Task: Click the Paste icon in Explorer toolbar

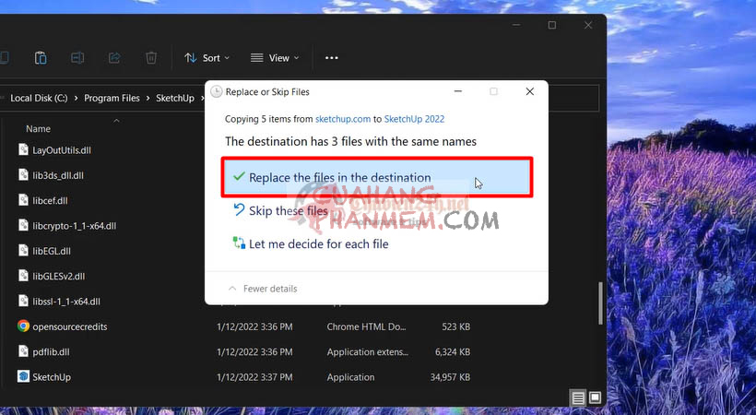Action: coord(41,58)
